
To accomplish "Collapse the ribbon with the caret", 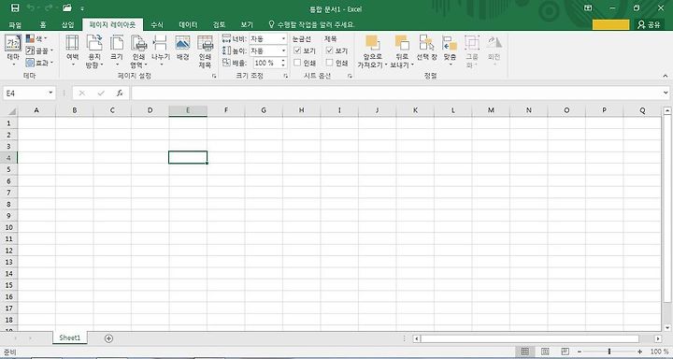I will [x=666, y=76].
